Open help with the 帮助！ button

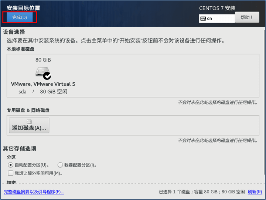tap(247, 17)
